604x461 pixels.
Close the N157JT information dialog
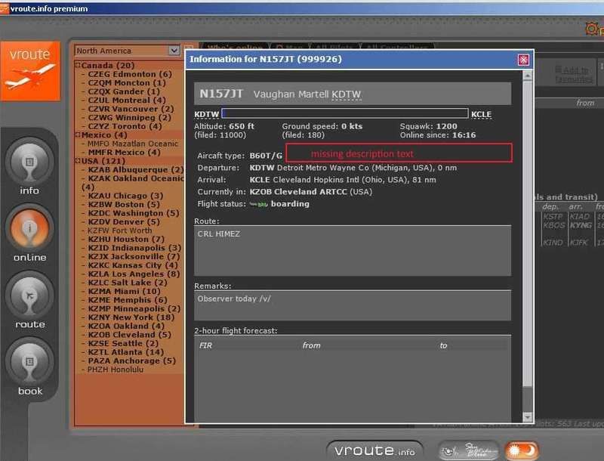(x=522, y=59)
